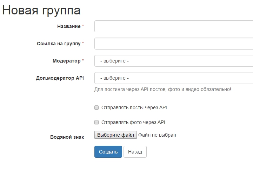Click the Файл не выбран status text
This screenshot has width=253, height=170.
(157, 135)
